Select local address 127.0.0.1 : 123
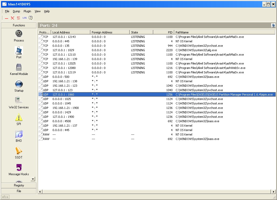This screenshot has height=200, width=277. (x=62, y=90)
